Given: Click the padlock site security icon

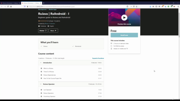Looking at the screenshot, I should (28, 6).
